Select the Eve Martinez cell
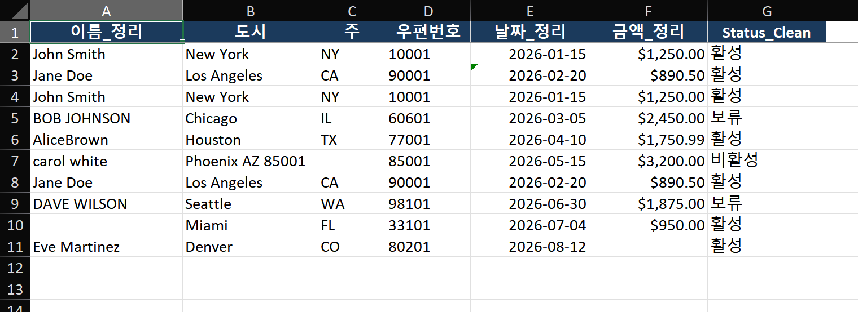 click(x=106, y=246)
